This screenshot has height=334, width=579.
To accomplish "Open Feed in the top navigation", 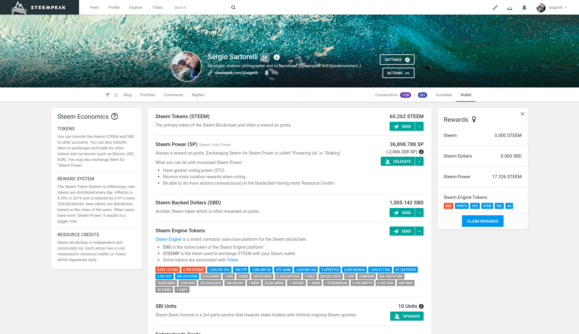I will point(94,8).
